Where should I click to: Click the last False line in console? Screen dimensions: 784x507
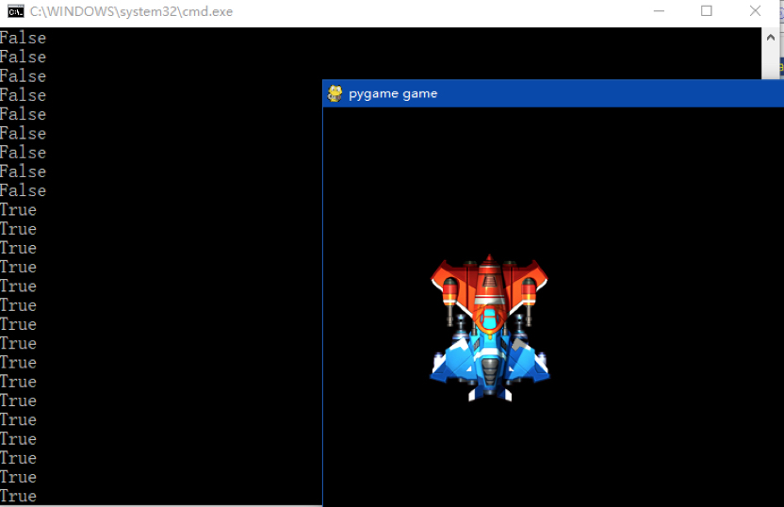(23, 190)
